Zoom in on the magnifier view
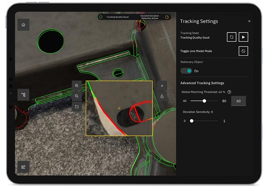The width and height of the screenshot is (268, 187). point(77,85)
